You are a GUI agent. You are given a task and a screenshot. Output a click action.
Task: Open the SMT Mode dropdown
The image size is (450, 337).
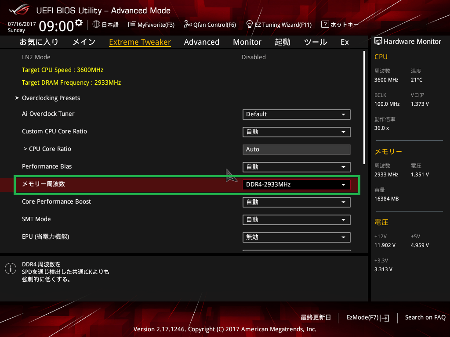296,220
